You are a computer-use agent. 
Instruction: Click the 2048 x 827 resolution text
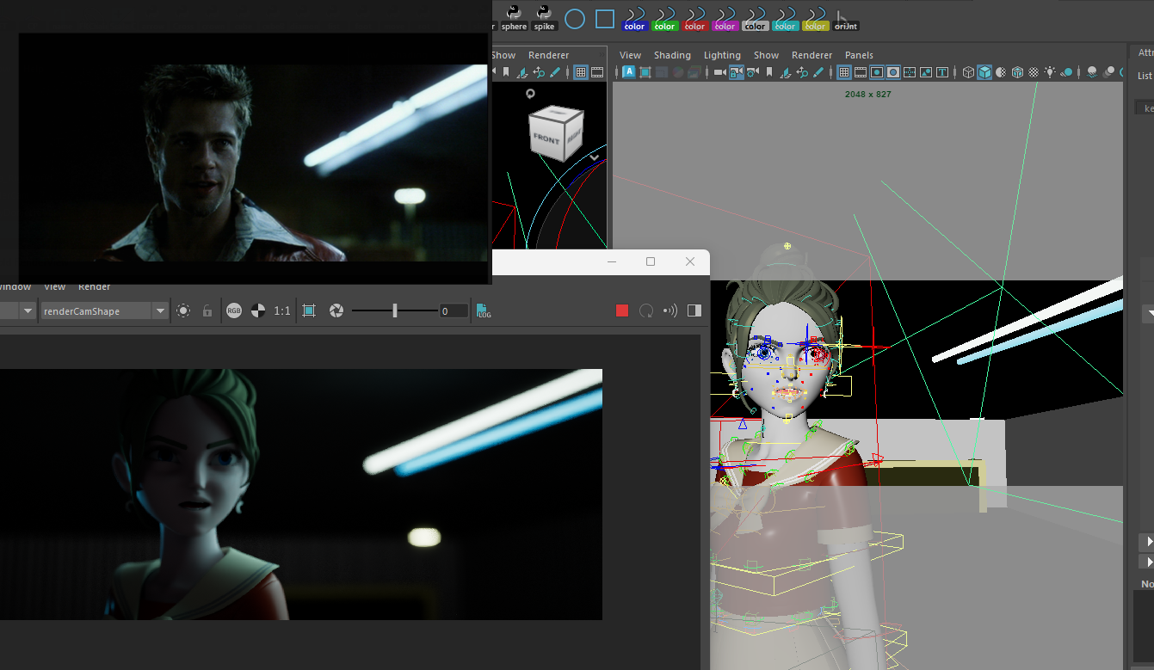867,95
